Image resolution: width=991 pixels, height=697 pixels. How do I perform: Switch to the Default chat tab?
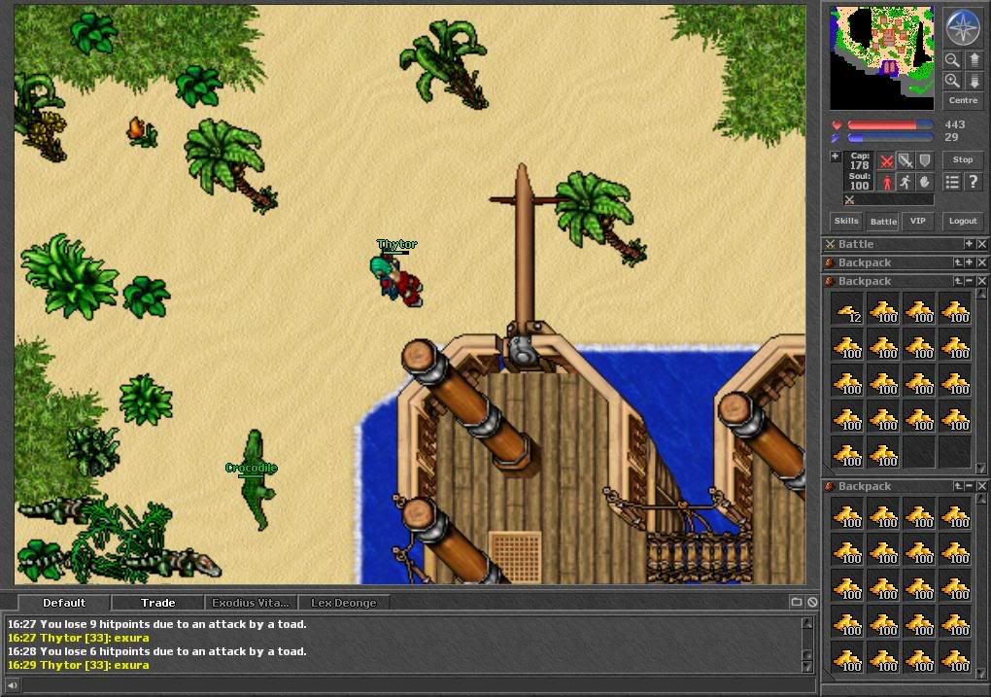pyautogui.click(x=64, y=603)
